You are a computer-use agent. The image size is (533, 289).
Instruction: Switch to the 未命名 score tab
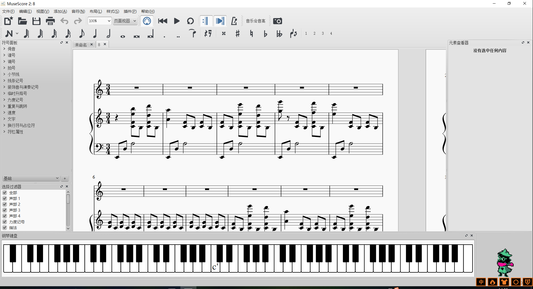(x=81, y=45)
